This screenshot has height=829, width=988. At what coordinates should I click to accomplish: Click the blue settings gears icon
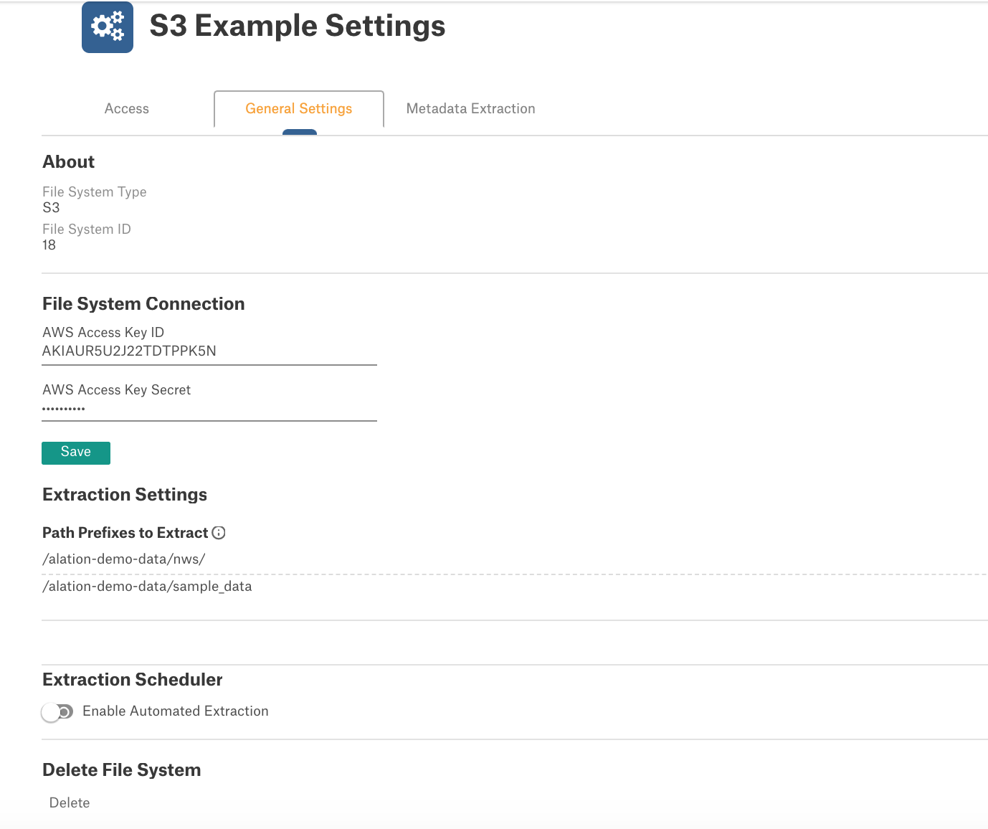(x=108, y=27)
